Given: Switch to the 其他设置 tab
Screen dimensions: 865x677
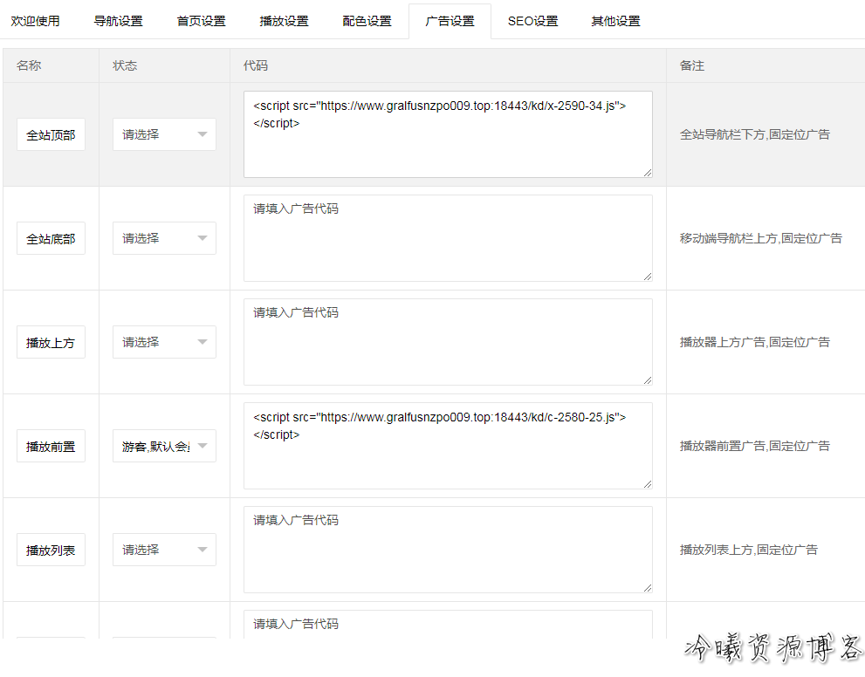Looking at the screenshot, I should click(x=615, y=21).
